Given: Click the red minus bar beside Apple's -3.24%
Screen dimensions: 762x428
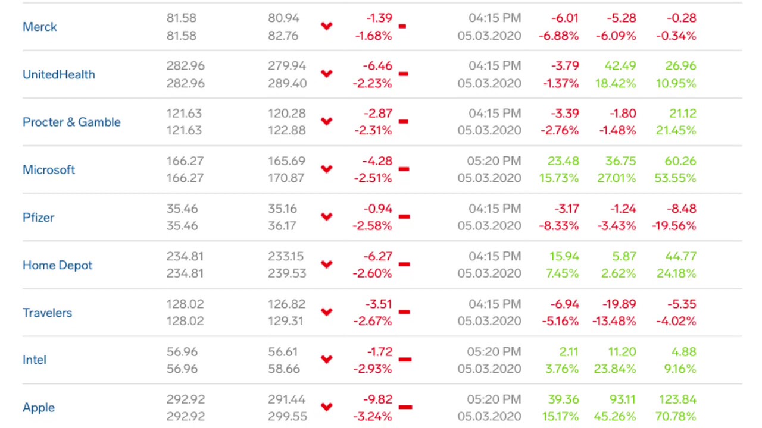Looking at the screenshot, I should [x=405, y=407].
